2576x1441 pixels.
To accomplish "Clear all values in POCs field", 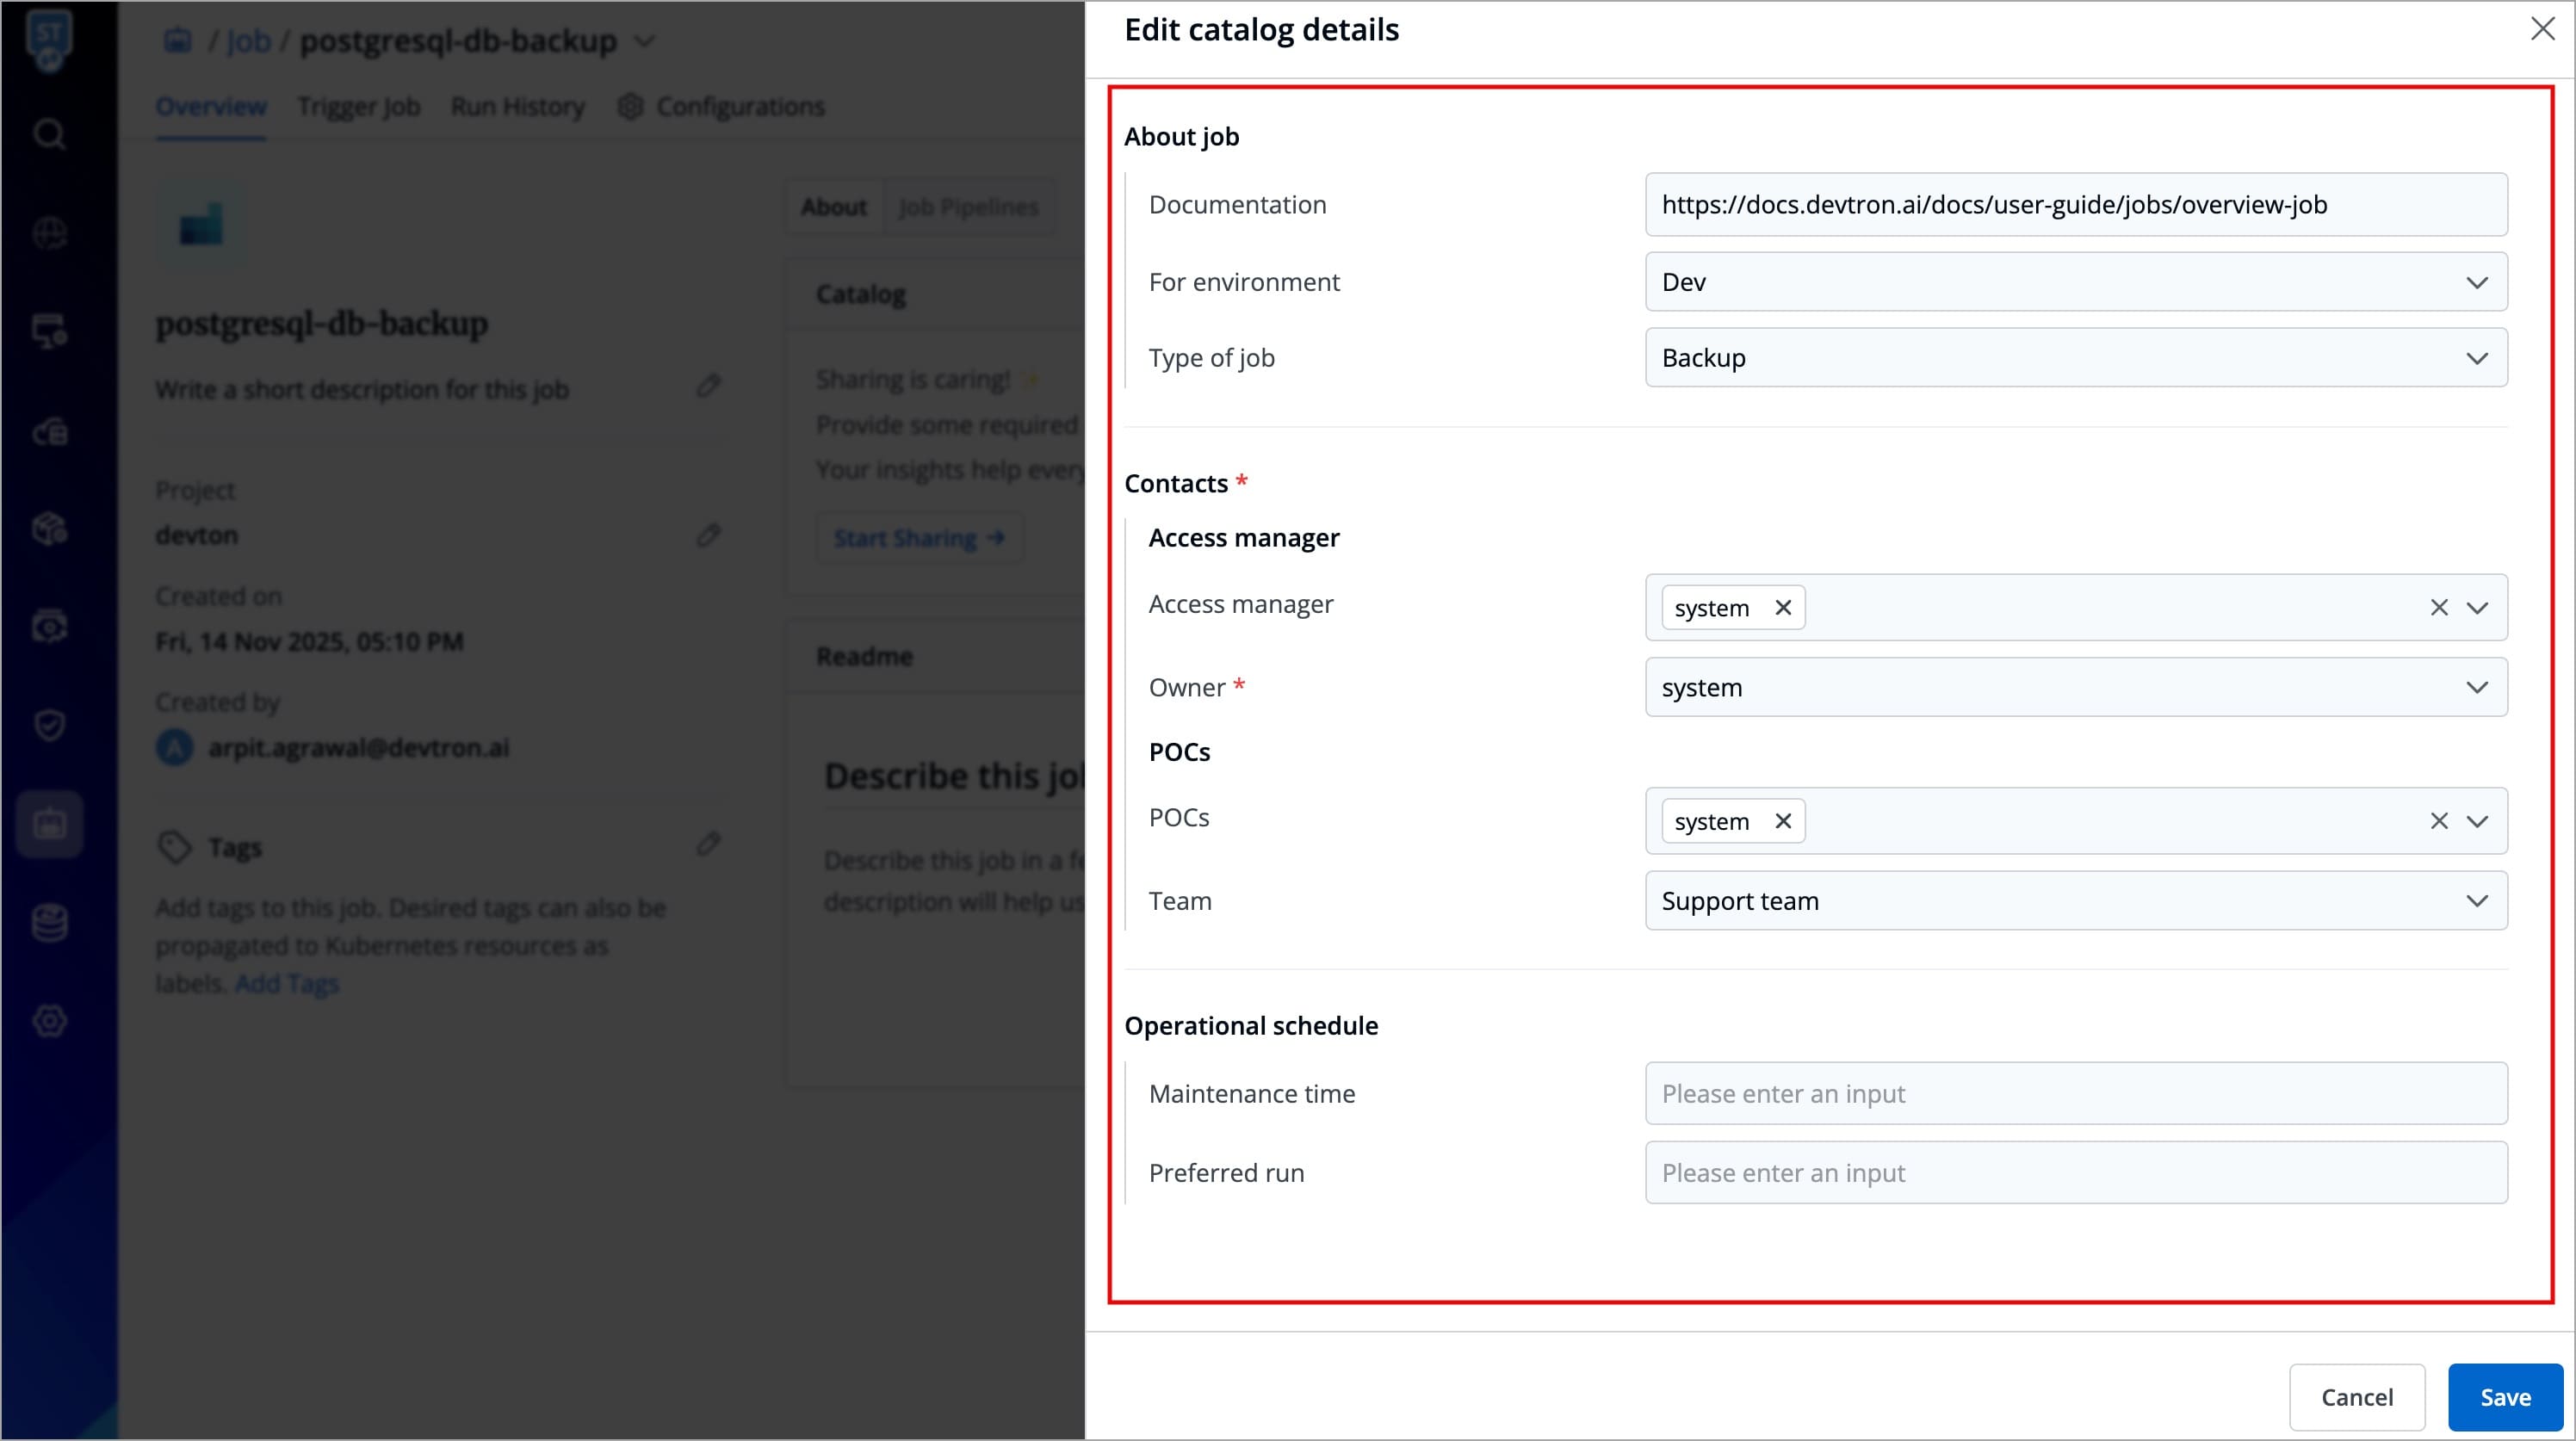I will pyautogui.click(x=2438, y=821).
